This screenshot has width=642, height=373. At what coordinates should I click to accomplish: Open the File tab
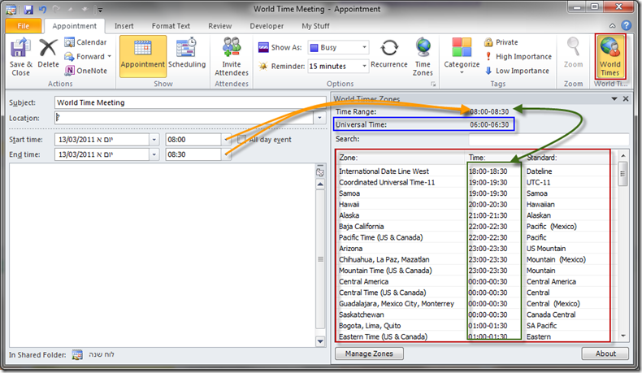tap(24, 26)
